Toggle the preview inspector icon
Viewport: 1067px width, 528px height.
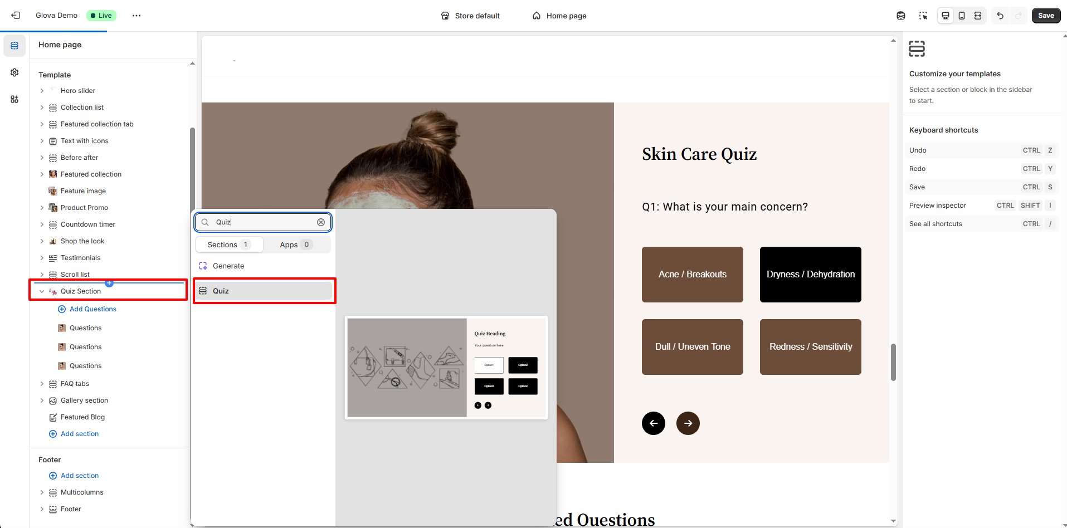point(923,16)
